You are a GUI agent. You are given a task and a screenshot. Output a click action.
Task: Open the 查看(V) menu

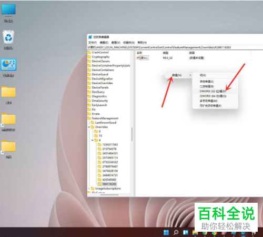pyautogui.click(x=116, y=43)
